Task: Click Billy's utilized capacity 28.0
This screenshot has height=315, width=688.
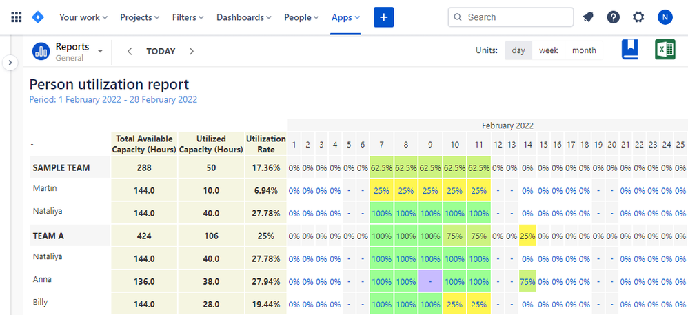Action: pos(211,304)
